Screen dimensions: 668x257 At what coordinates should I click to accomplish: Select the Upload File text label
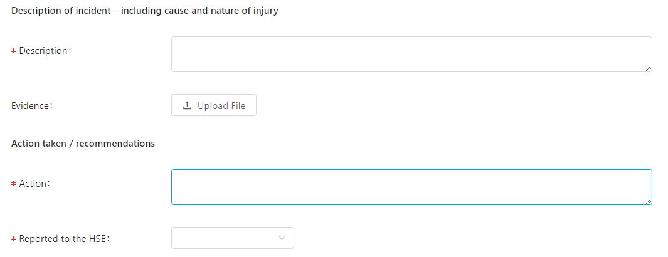pyautogui.click(x=221, y=106)
